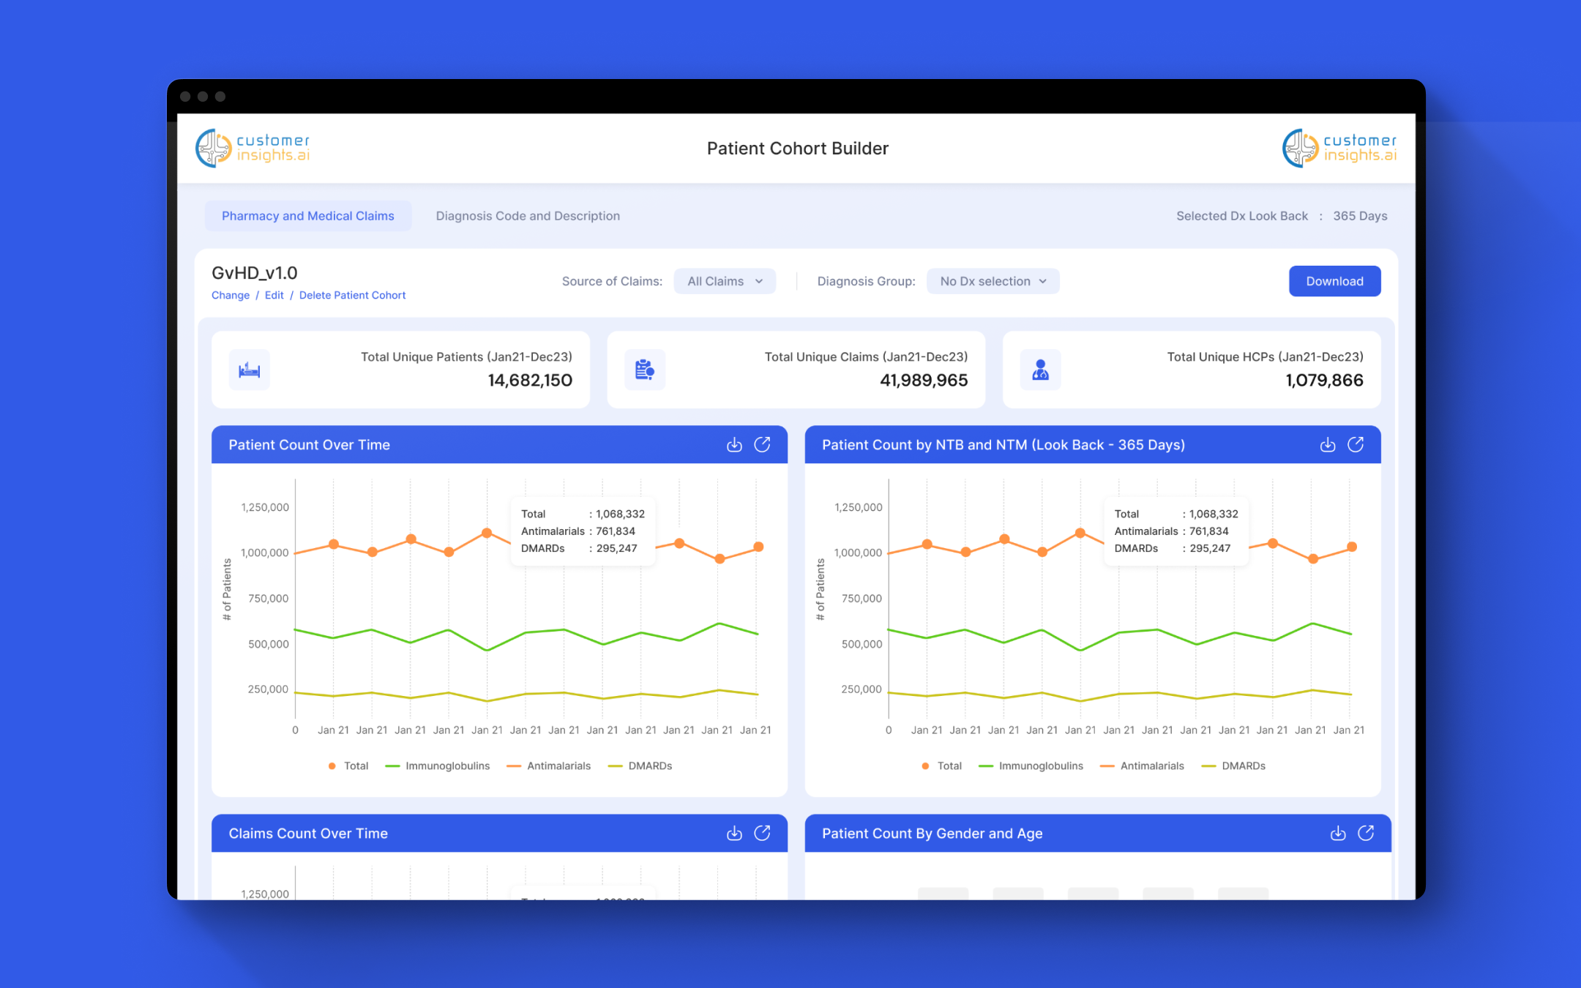
Task: Open the Source of Claims dropdown
Action: point(725,282)
